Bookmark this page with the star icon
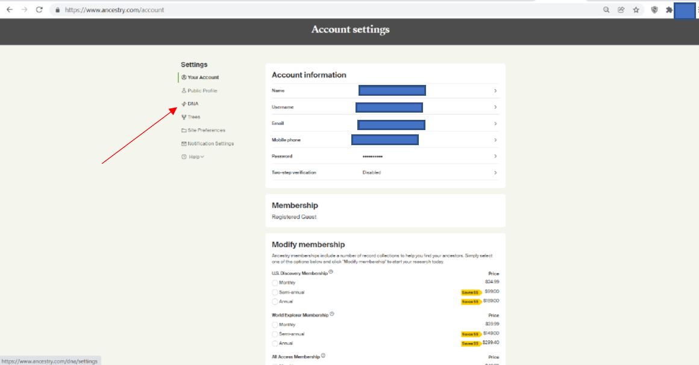The height and width of the screenshot is (365, 699). pos(636,10)
